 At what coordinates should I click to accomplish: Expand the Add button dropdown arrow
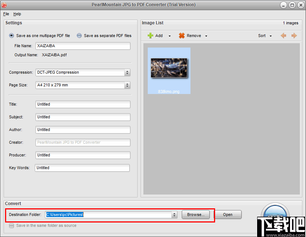(169, 36)
